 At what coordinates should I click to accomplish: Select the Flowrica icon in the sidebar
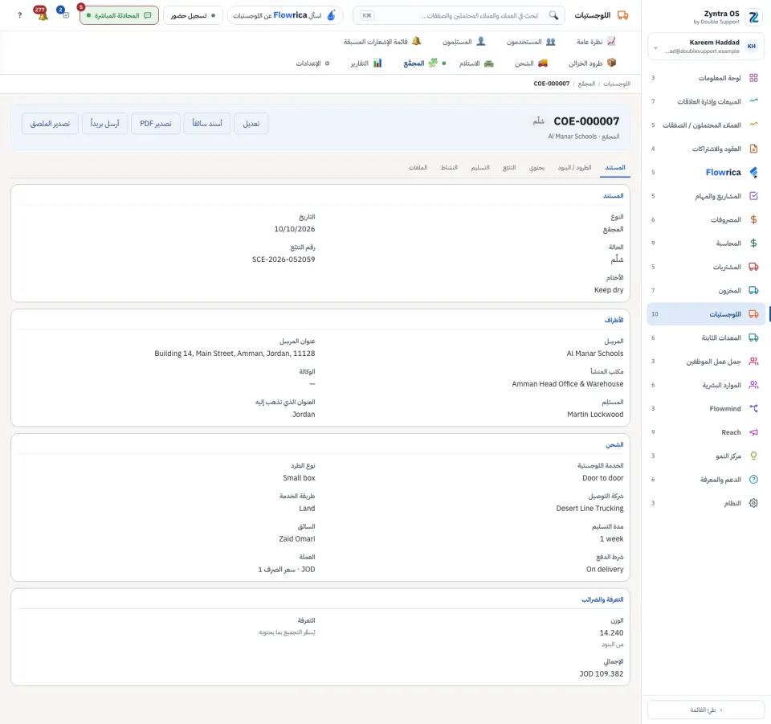tap(753, 172)
